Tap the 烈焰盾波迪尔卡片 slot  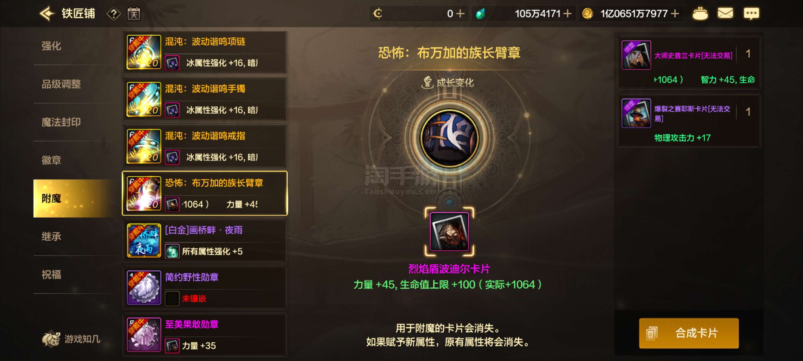449,232
